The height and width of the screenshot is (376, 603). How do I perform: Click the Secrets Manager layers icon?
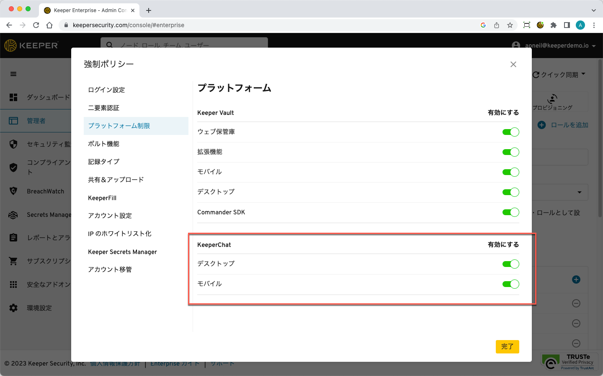click(x=13, y=215)
